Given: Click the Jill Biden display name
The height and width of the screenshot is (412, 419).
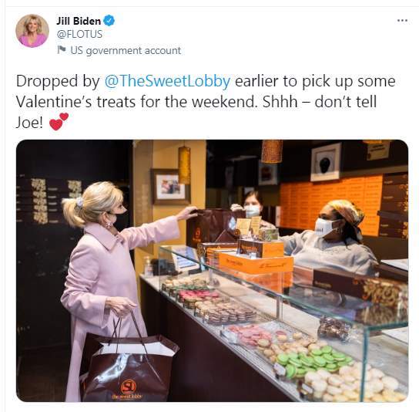Looking at the screenshot, I should (79, 21).
